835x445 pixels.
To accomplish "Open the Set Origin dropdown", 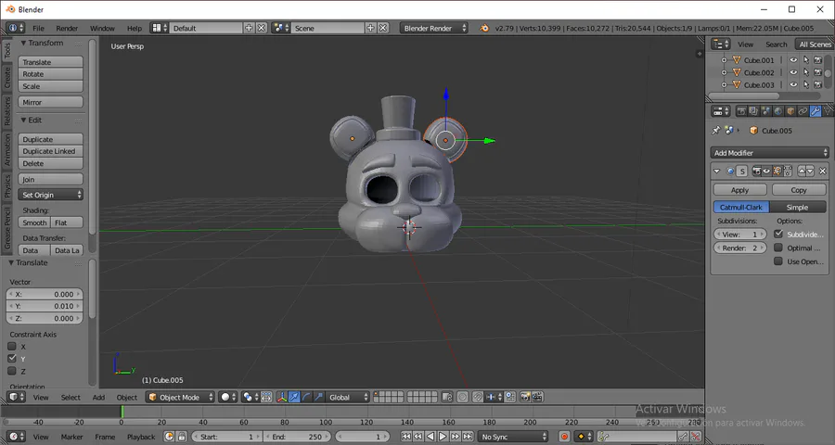I will coord(51,195).
